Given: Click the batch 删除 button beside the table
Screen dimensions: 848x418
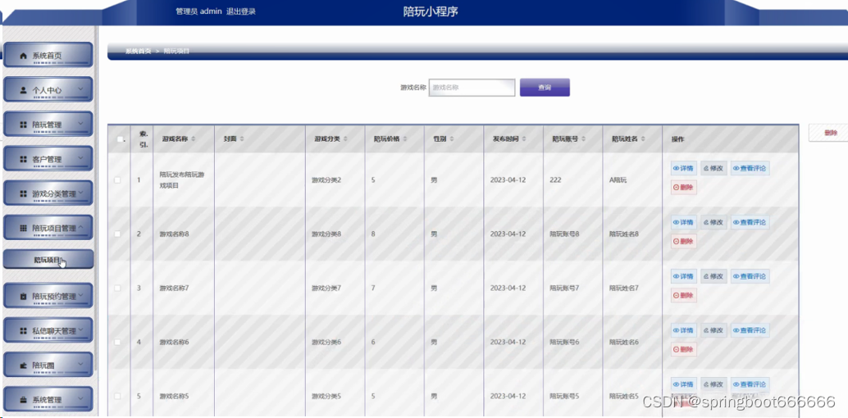Looking at the screenshot, I should coord(831,133).
